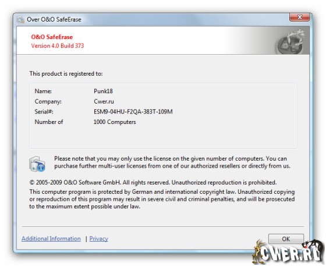326x266 pixels.
Task: Click the Version 4.0 Build 373 text
Action: [58, 46]
